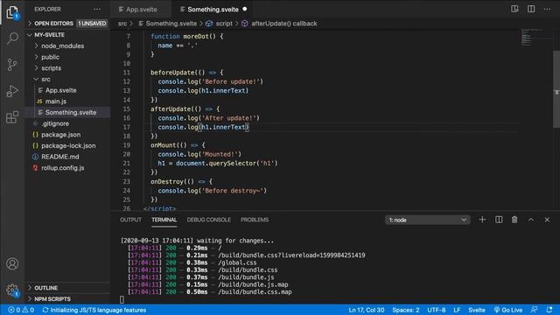Viewport: 560px width, 315px height.
Task: Click the Something.svelte breadcrumb
Action: (167, 24)
